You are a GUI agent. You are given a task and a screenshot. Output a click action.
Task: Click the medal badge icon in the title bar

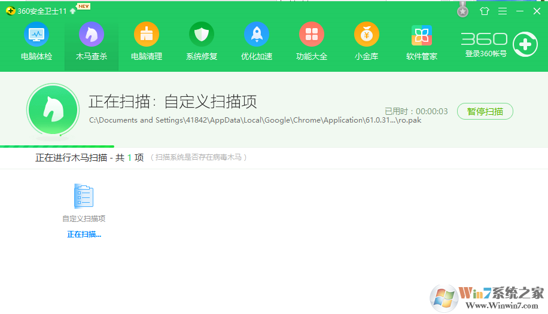tap(462, 10)
